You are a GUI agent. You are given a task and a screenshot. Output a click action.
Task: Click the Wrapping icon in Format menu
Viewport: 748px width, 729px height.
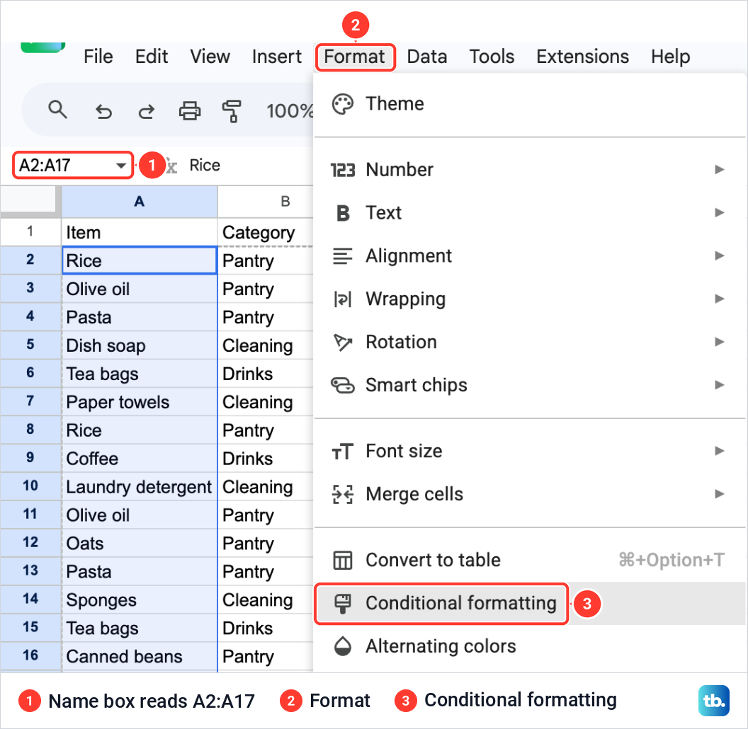(343, 299)
